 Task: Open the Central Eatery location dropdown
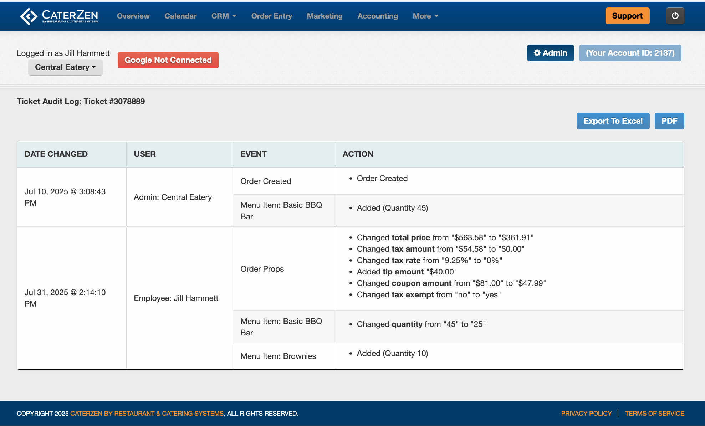[x=65, y=67]
